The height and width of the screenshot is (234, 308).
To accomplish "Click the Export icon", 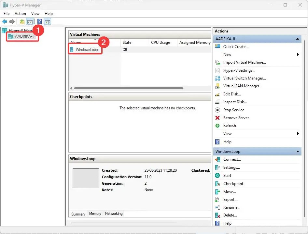I will coord(217,200).
